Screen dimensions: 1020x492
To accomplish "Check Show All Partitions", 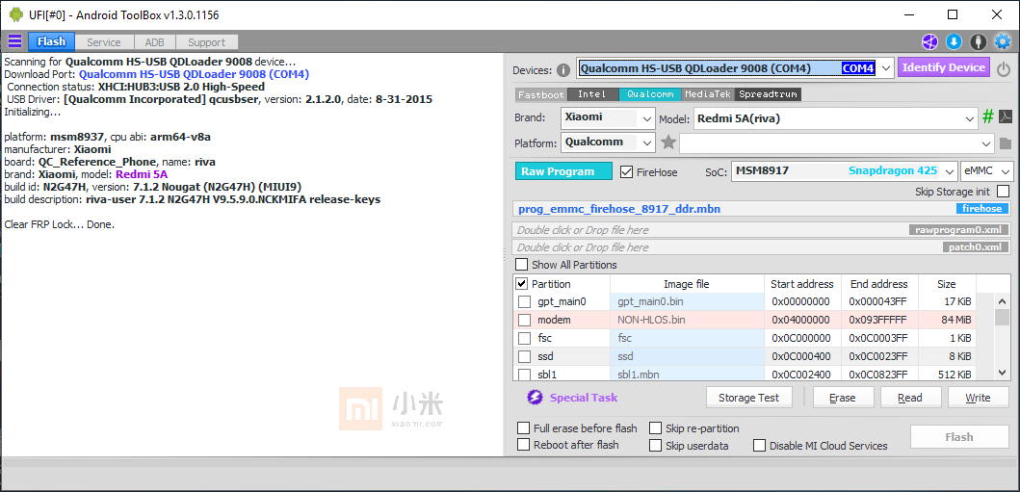I will pyautogui.click(x=522, y=265).
